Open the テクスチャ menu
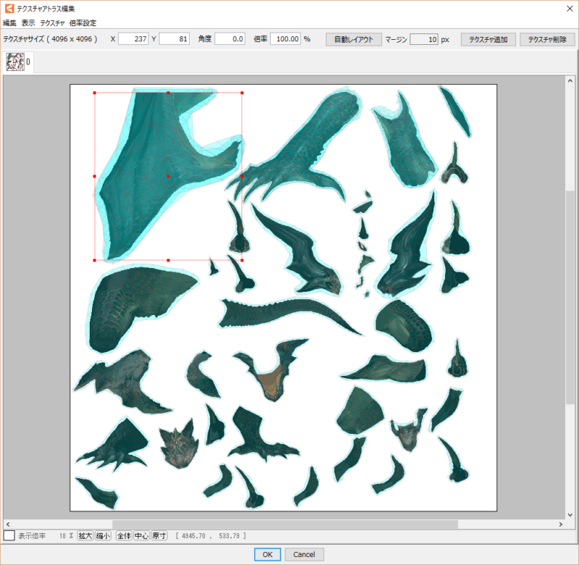The height and width of the screenshot is (565, 579). coord(52,23)
